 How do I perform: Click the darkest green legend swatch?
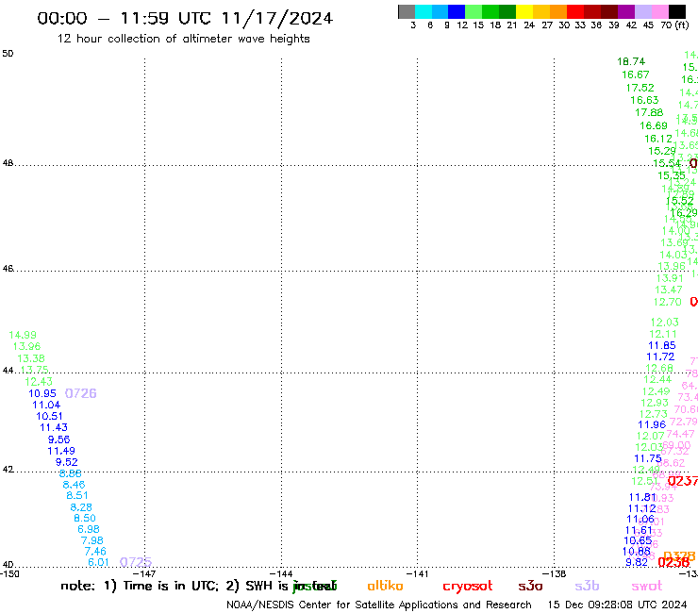coord(507,11)
